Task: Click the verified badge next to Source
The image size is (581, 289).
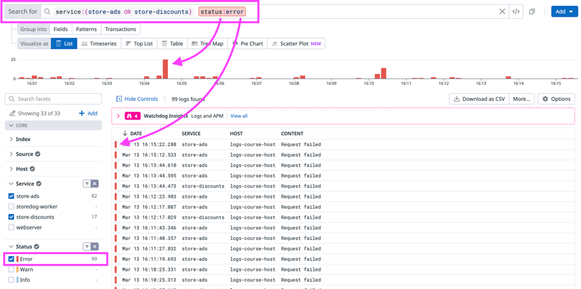Action: (x=38, y=154)
